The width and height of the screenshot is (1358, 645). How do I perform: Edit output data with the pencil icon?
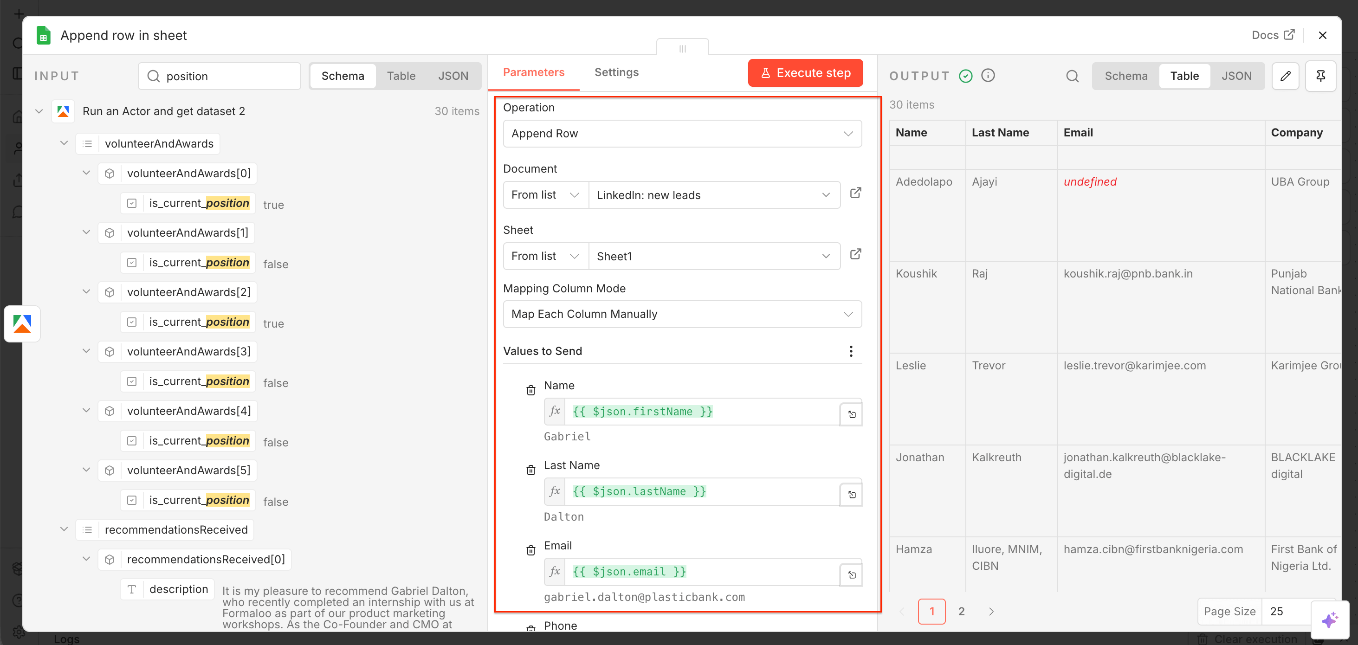1286,76
